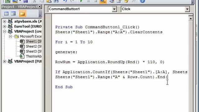Viewport: 199px width, 112px height.
Task: Click the Object Browser toolbar icon
Action: click(x=126, y=1)
